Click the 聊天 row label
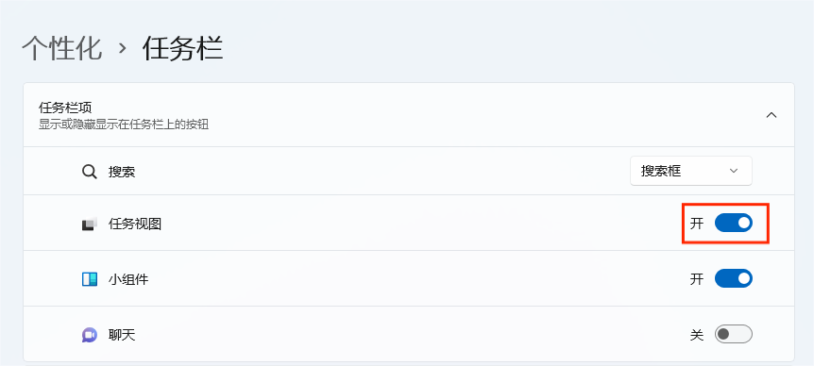The height and width of the screenshot is (366, 814). tap(122, 335)
